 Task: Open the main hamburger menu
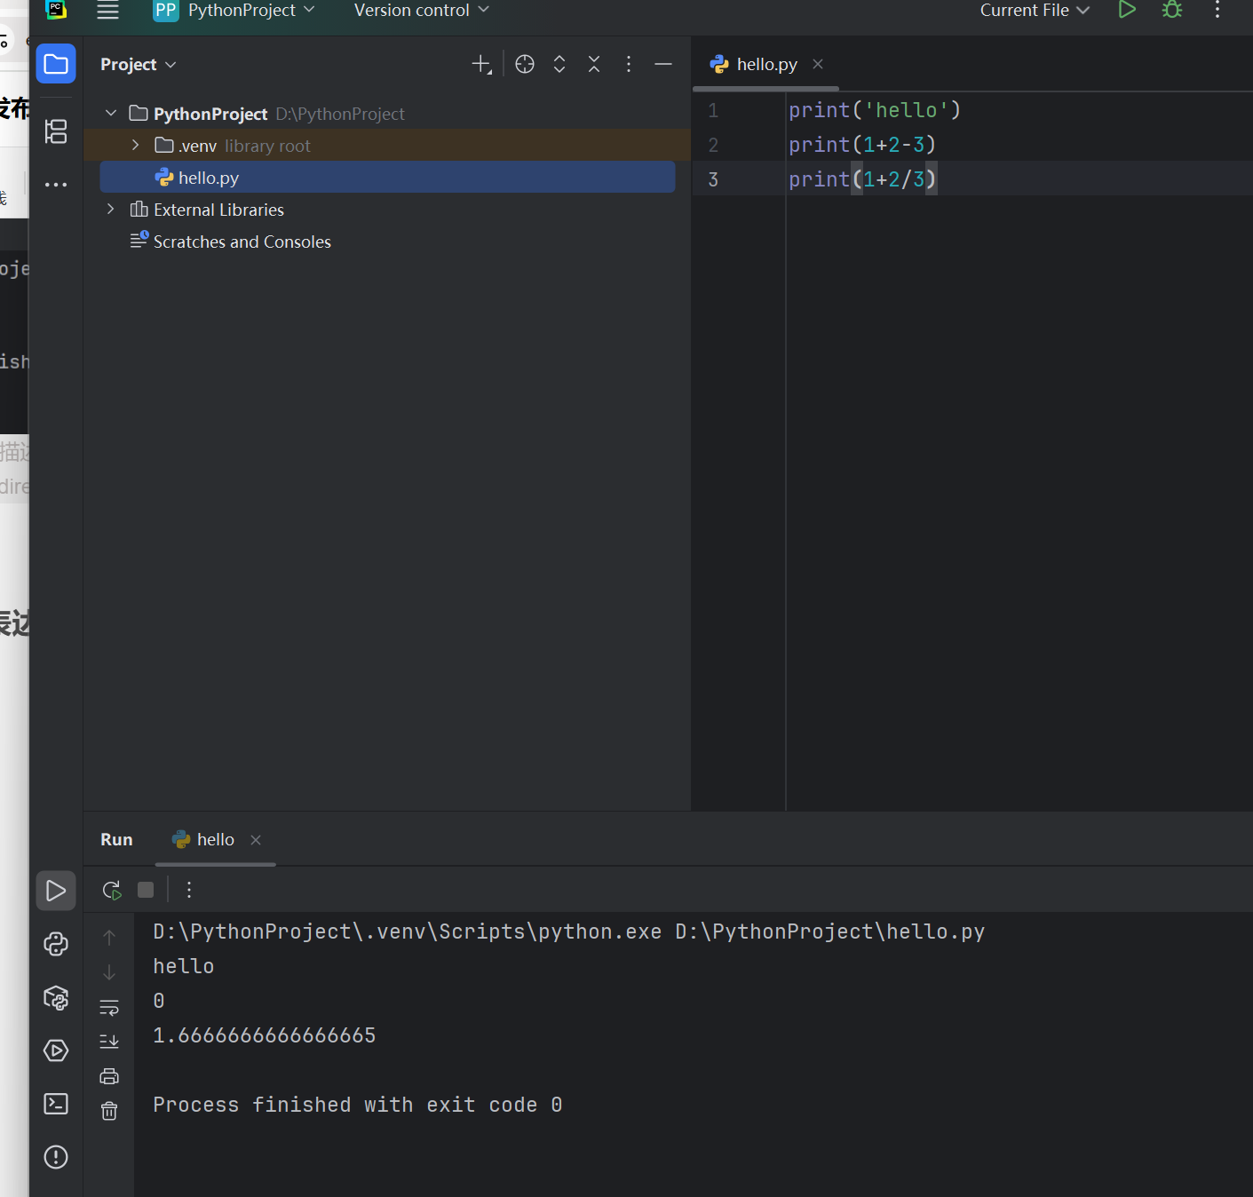click(107, 11)
